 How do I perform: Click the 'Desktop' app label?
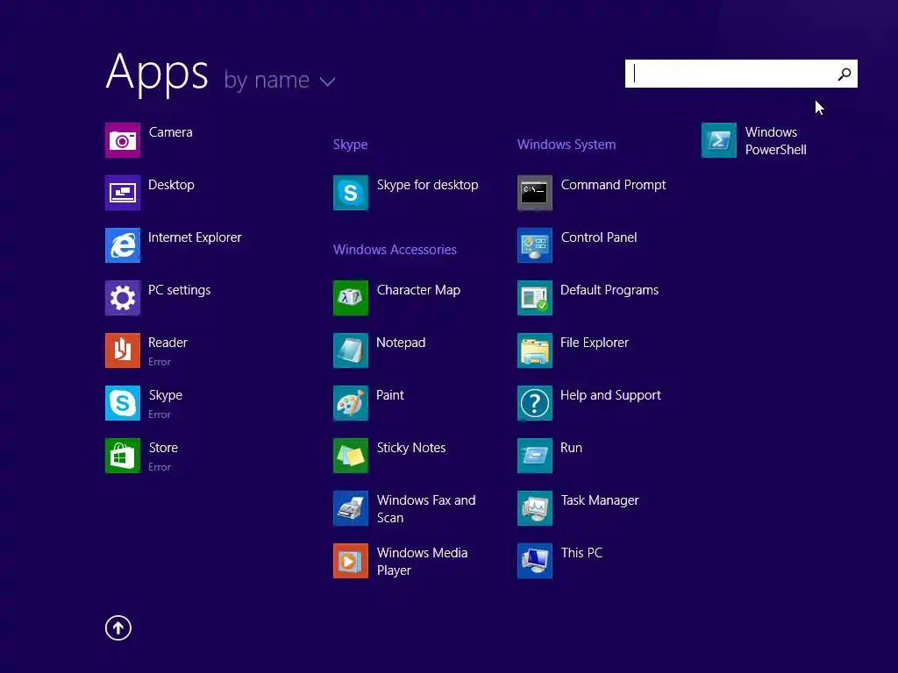tap(171, 185)
